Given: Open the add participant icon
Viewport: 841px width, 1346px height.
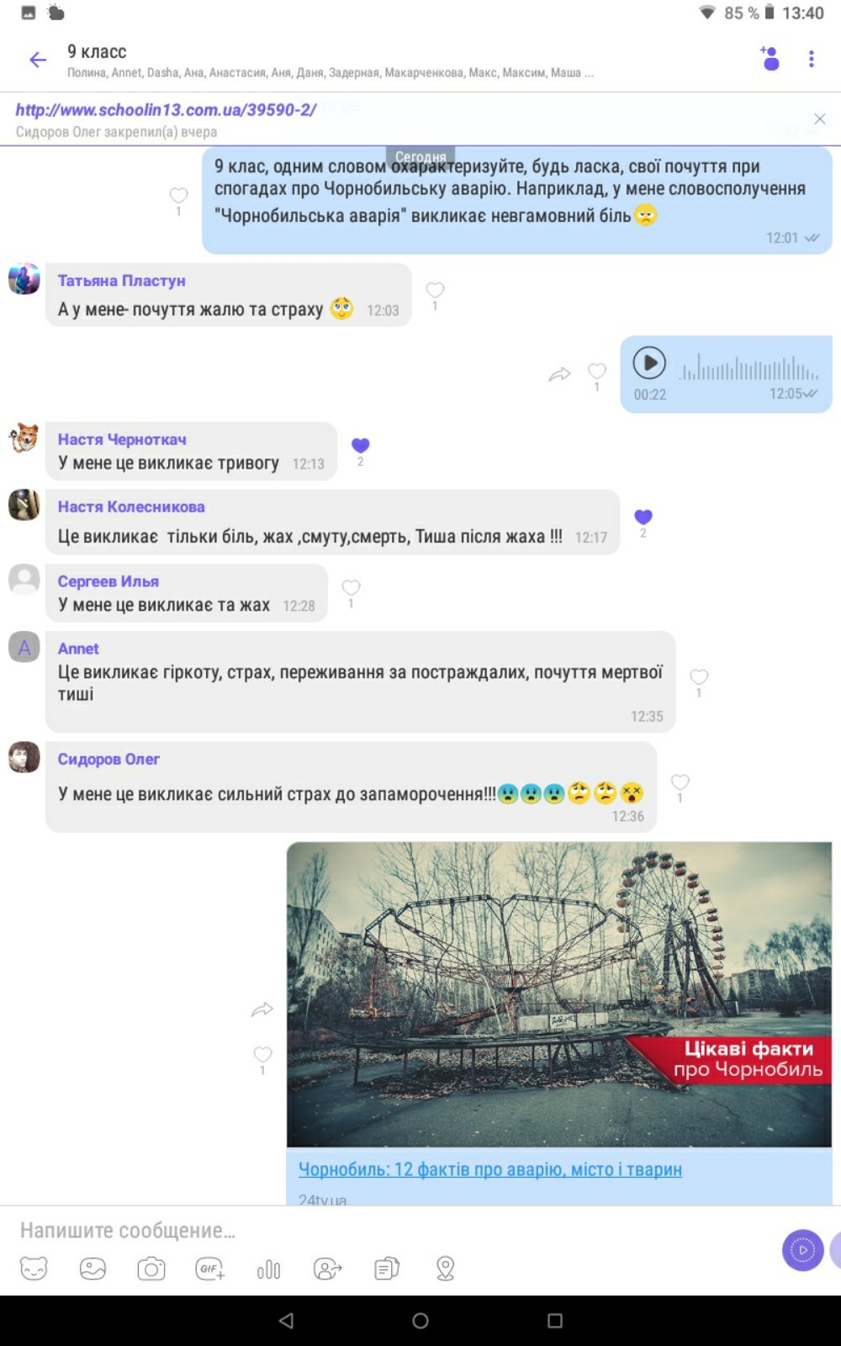Looking at the screenshot, I should pyautogui.click(x=770, y=58).
